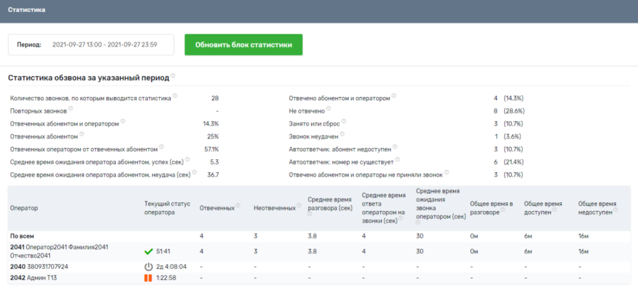Click the 'Статистика' panel header title
The height and width of the screenshot is (288, 638).
click(26, 10)
